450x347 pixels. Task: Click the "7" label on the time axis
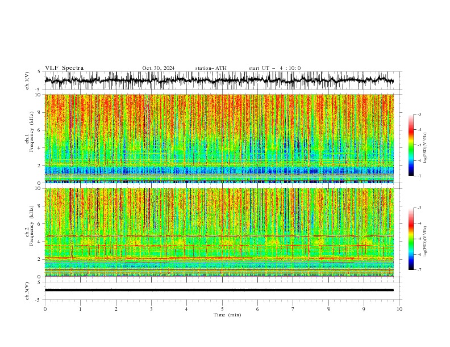coord(293,309)
